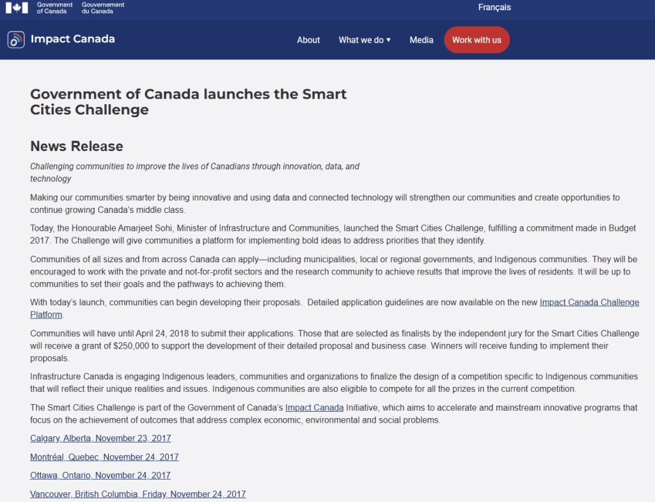Open the Calgary, Alberta, November 23 link
This screenshot has width=655, height=502.
click(x=100, y=439)
